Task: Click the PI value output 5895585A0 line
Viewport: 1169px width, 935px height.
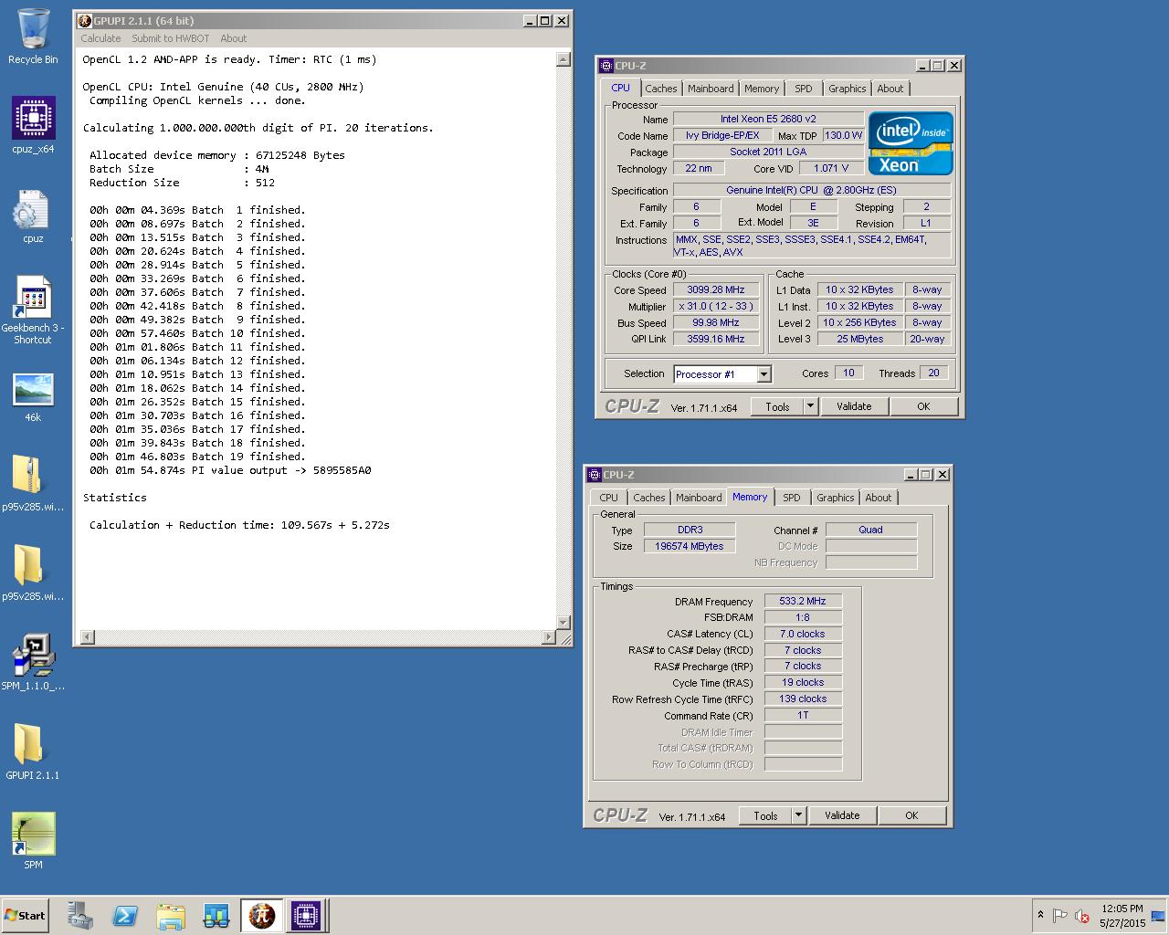Action: [x=230, y=470]
